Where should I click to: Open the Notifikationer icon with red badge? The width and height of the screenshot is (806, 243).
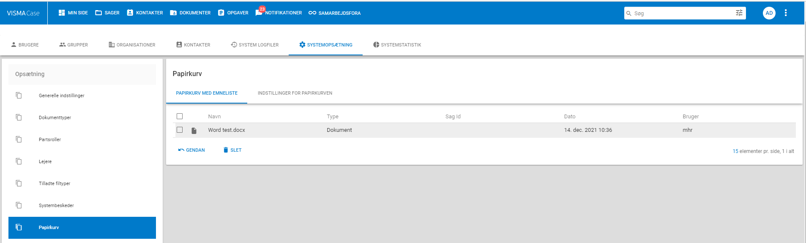[x=259, y=13]
